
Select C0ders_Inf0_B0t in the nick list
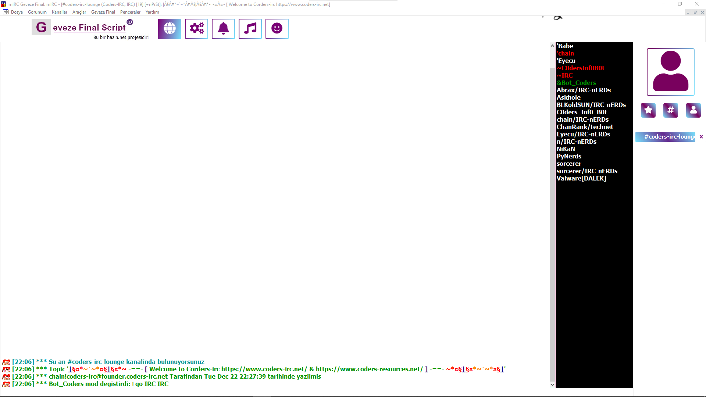pyautogui.click(x=582, y=112)
